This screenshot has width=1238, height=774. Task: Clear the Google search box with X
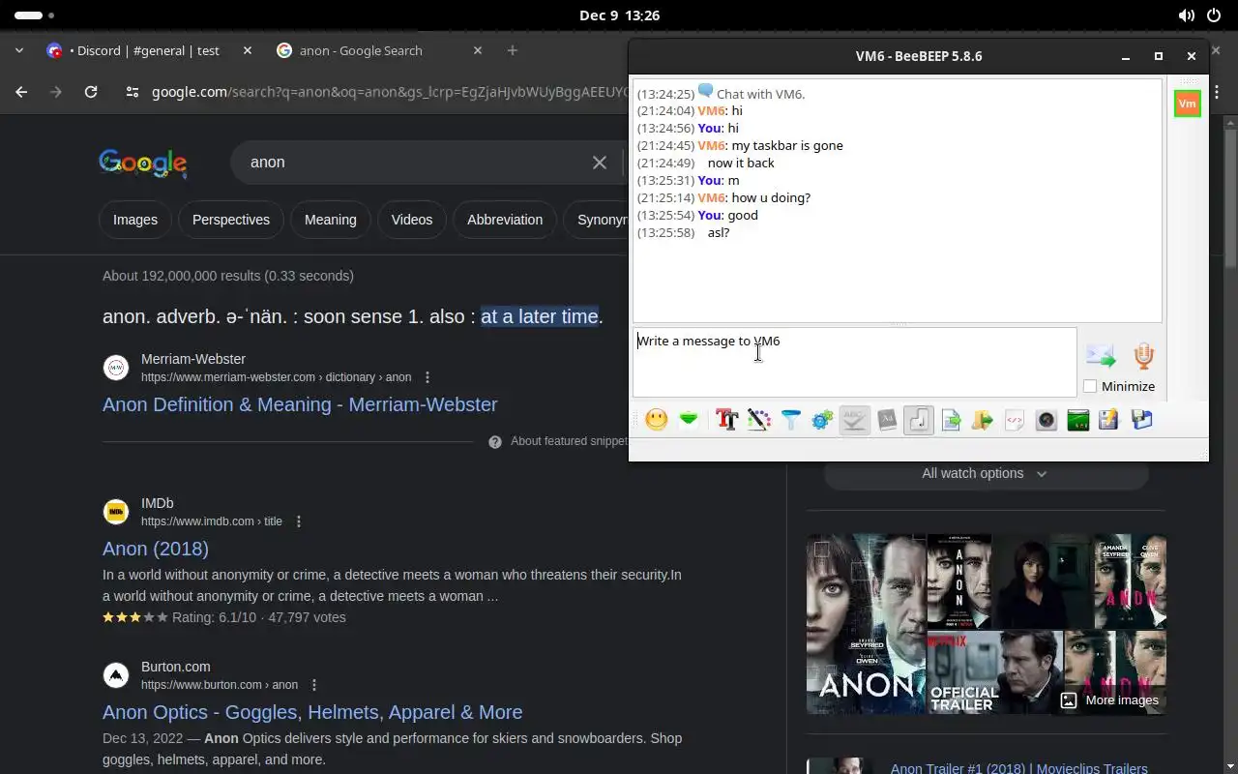pos(600,163)
